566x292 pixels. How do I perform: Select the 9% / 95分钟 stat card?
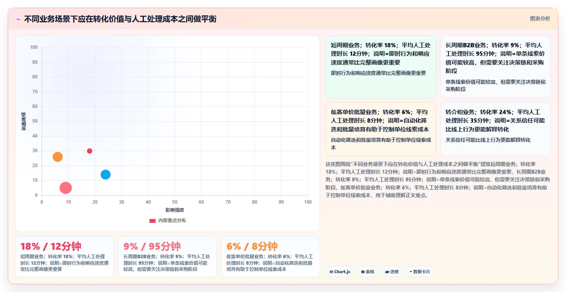(167, 256)
